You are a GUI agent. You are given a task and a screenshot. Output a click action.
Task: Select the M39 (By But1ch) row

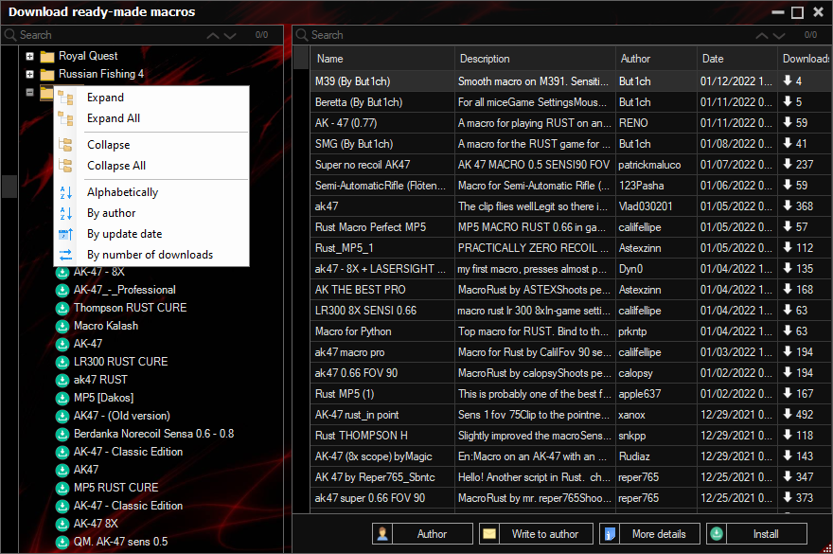tap(571, 81)
